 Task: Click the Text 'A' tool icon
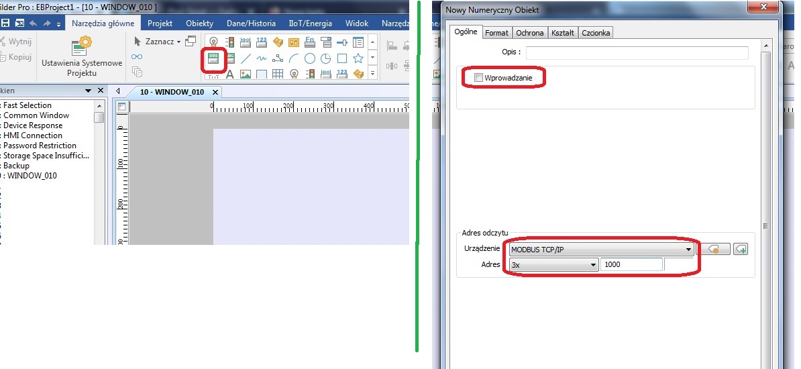[x=229, y=74]
